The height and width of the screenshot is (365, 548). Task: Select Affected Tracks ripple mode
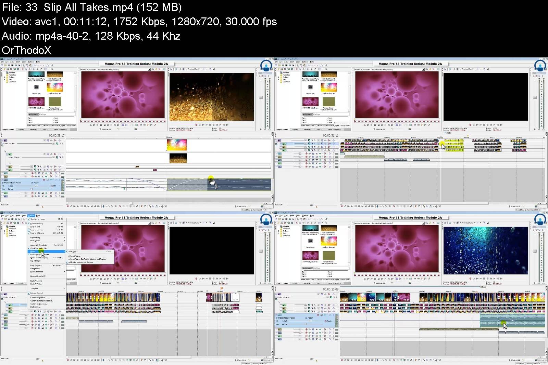pyautogui.click(x=90, y=256)
